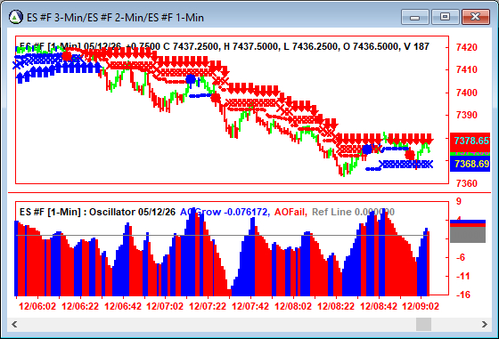Close the ES #F chart window
The height and width of the screenshot is (339, 499).
coord(475,17)
